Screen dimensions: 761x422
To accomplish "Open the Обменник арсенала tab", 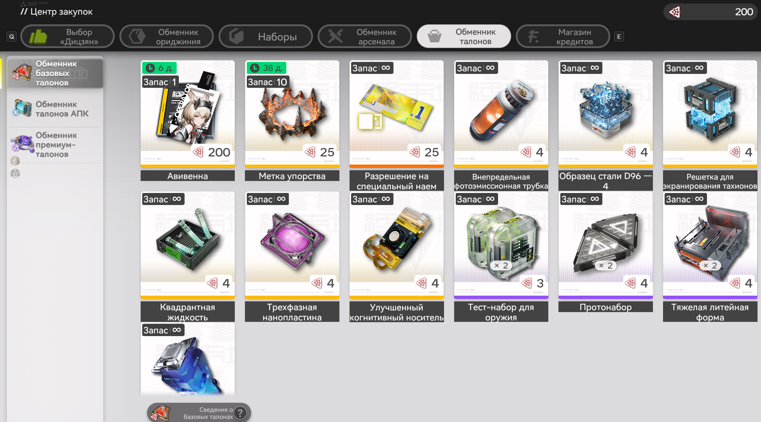I will click(365, 37).
